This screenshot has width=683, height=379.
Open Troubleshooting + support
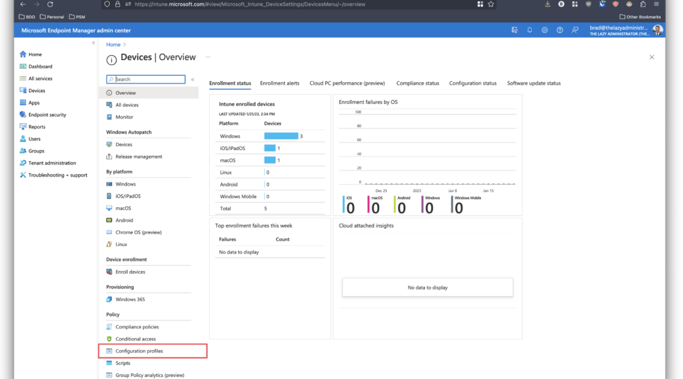(x=53, y=175)
